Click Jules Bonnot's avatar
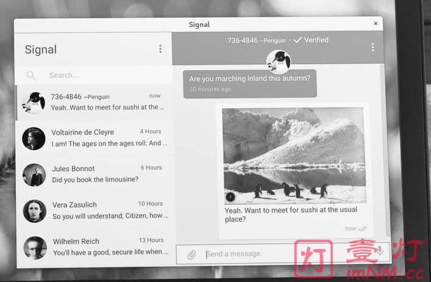431x282 pixels. tap(34, 175)
